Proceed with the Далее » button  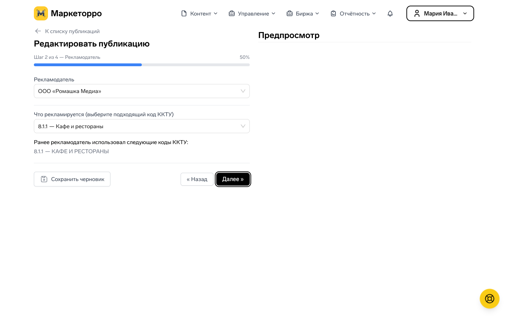pyautogui.click(x=233, y=179)
